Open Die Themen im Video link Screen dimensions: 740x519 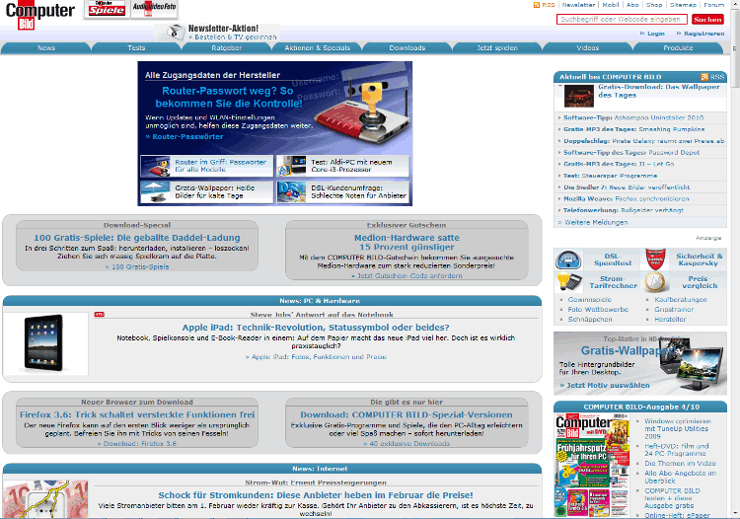point(680,464)
